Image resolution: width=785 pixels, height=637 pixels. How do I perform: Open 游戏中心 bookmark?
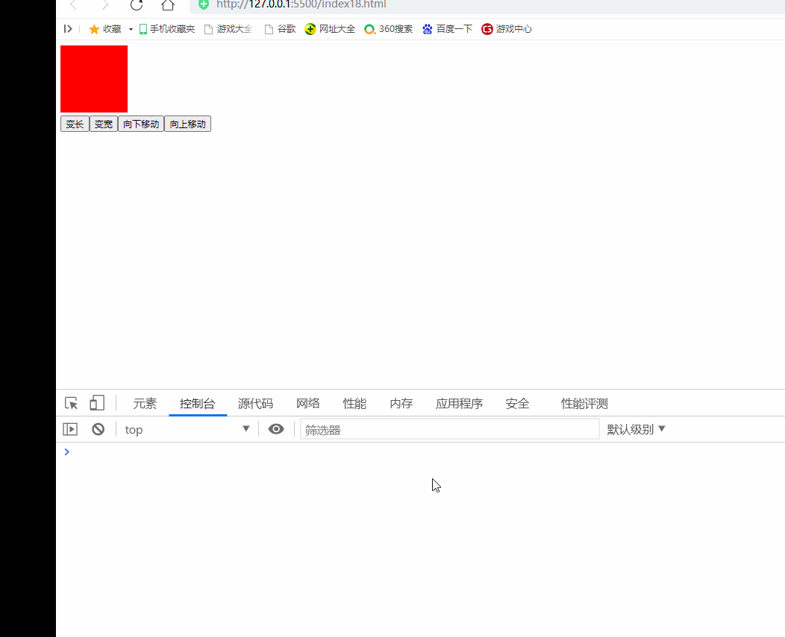coord(507,29)
